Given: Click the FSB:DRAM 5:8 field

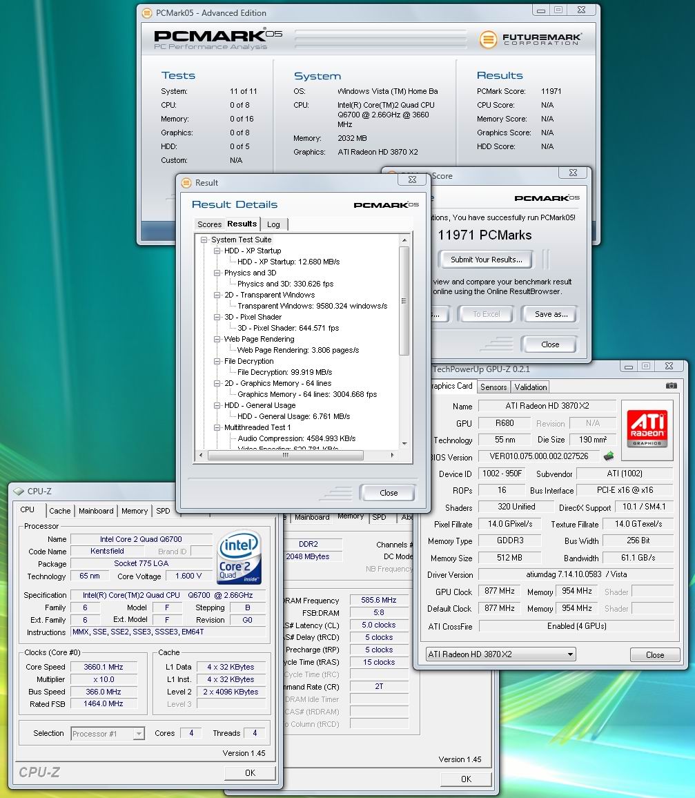Looking at the screenshot, I should coord(378,613).
